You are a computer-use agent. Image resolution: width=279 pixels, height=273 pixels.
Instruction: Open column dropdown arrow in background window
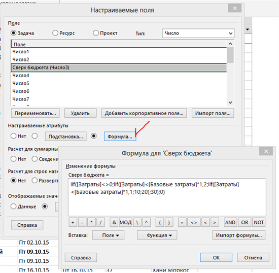click(248, 29)
